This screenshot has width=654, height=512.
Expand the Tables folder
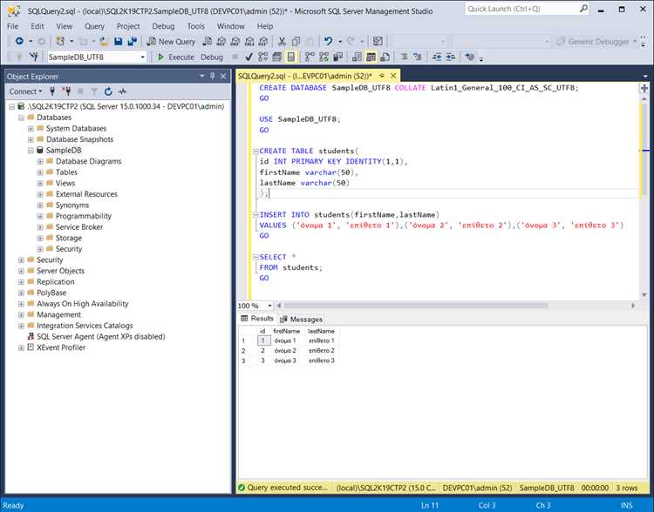[x=40, y=172]
